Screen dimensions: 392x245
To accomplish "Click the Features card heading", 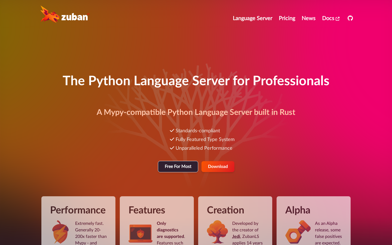I will [147, 210].
